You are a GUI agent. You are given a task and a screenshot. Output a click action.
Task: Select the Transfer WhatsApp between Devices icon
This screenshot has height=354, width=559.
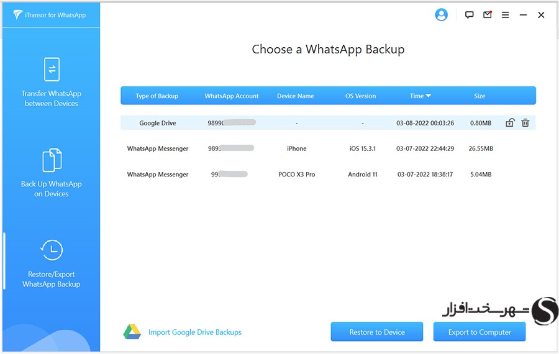click(52, 69)
